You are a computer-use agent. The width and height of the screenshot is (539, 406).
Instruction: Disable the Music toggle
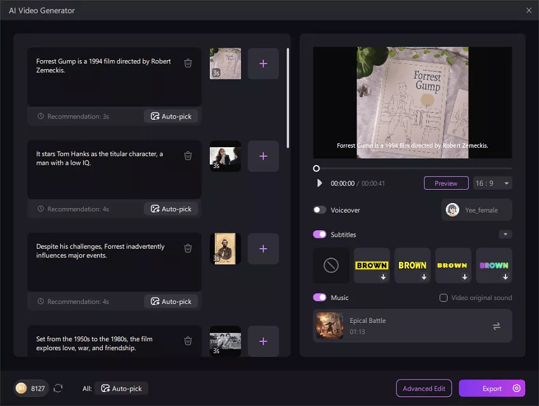tap(318, 298)
